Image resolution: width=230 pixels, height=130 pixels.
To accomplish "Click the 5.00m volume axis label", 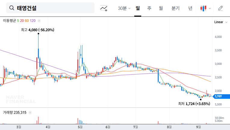I will [219, 121].
